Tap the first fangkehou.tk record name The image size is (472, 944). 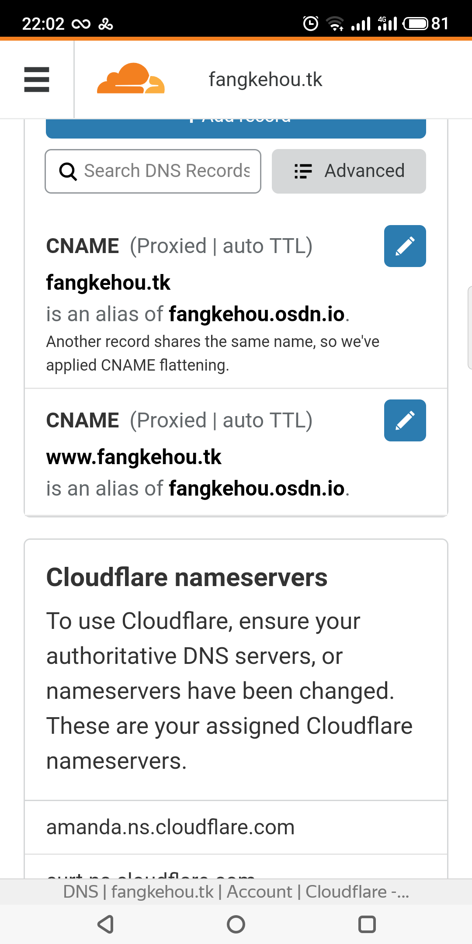click(x=108, y=283)
